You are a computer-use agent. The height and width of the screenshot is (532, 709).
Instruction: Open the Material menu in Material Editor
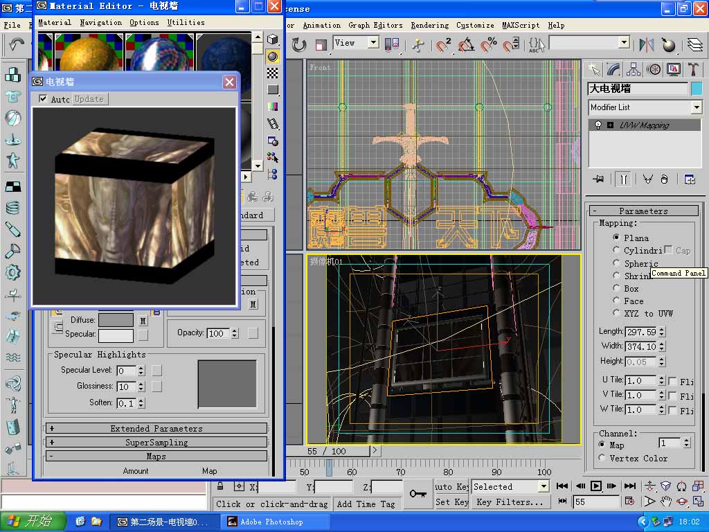pyautogui.click(x=55, y=23)
